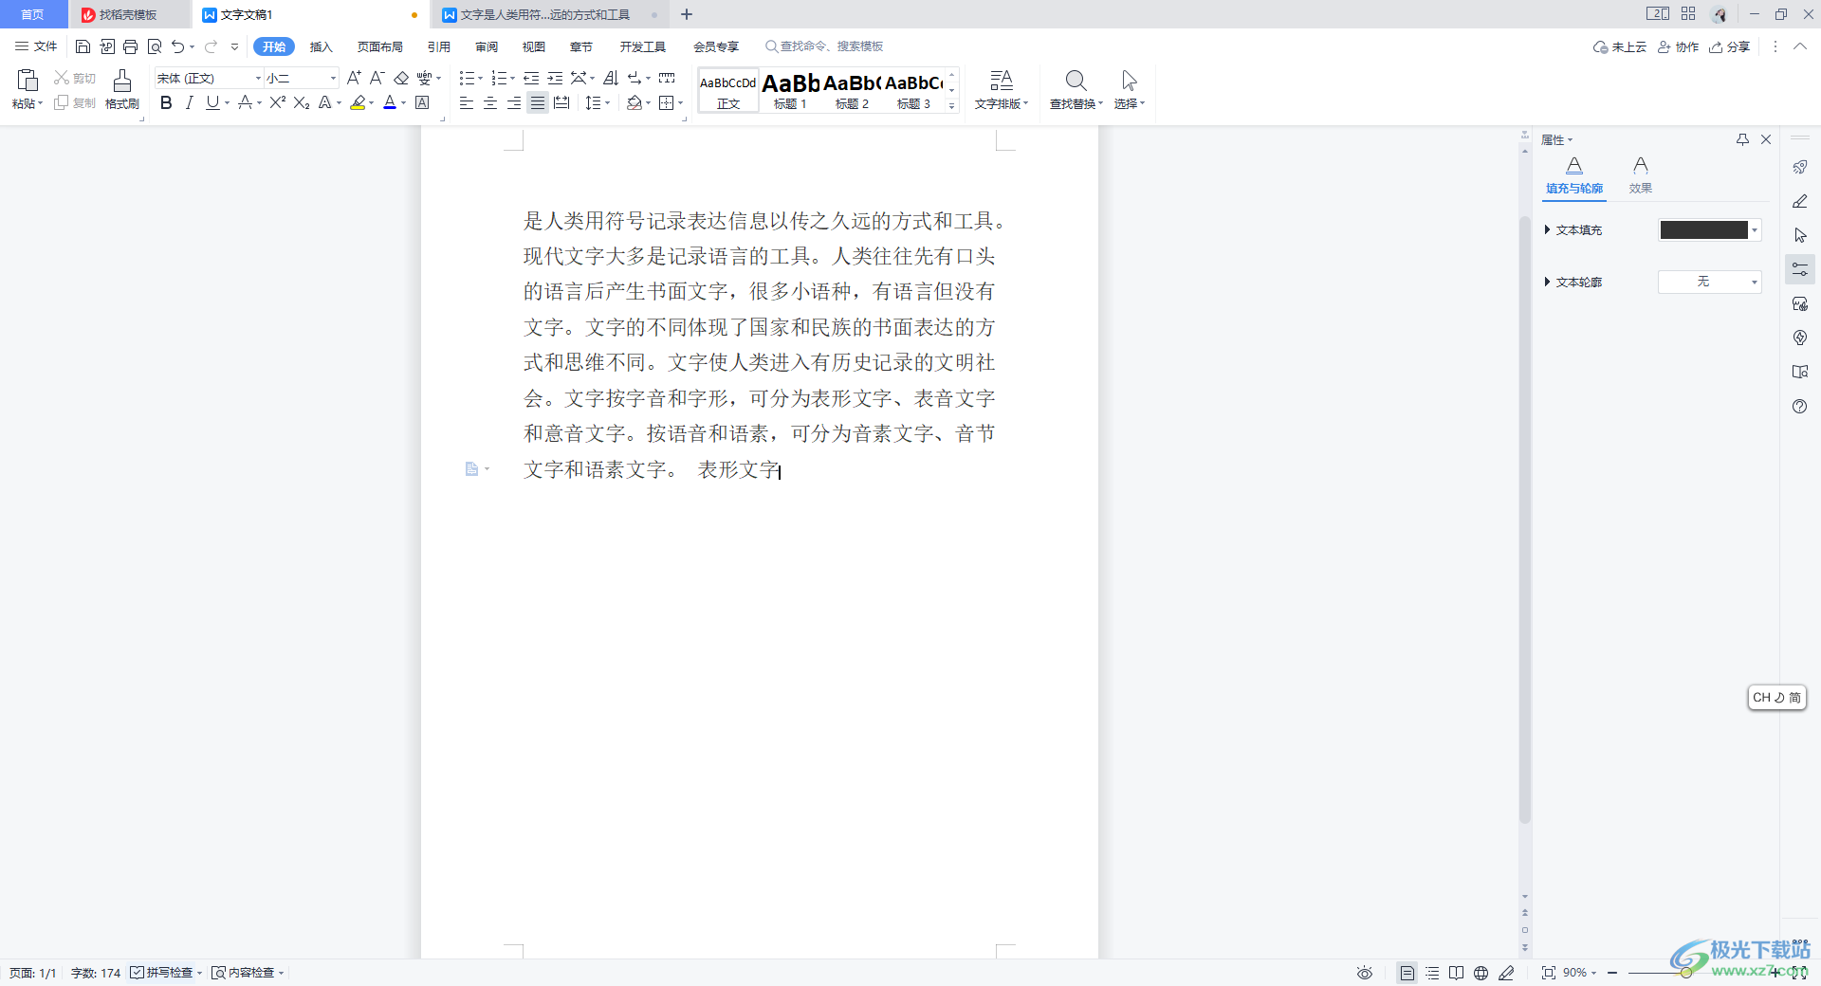
Task: Apply Subscript formatting
Action: (x=302, y=102)
